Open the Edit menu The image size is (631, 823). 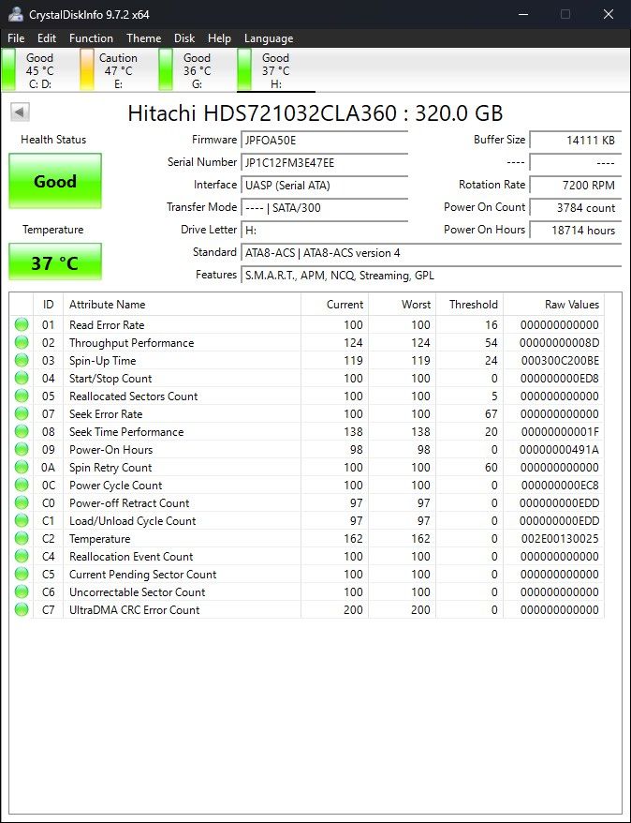pos(47,38)
